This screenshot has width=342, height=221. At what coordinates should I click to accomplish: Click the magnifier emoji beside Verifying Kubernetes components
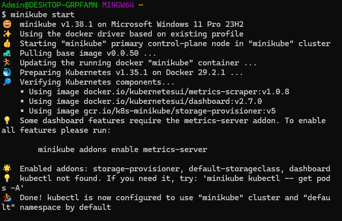click(7, 82)
